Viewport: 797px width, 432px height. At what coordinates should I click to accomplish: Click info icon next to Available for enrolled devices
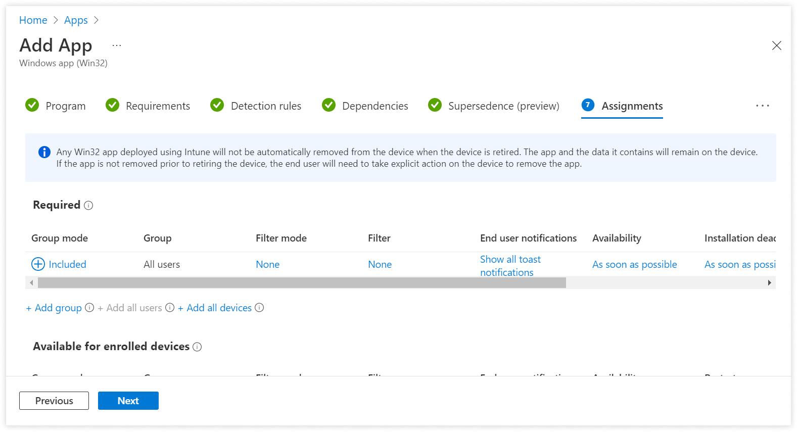point(197,347)
